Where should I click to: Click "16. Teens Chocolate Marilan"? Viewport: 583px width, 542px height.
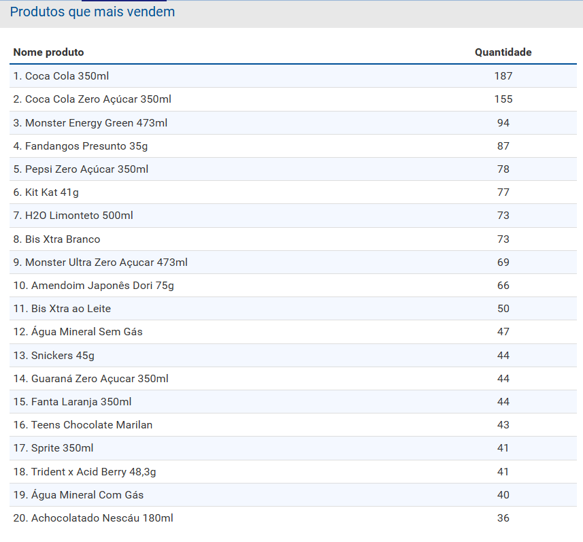click(x=83, y=425)
